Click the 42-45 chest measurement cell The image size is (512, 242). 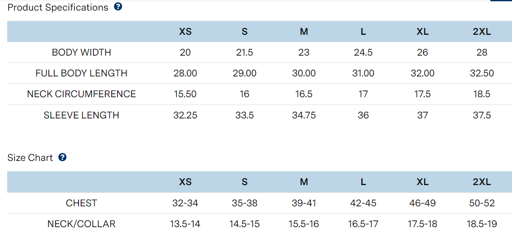coord(363,203)
